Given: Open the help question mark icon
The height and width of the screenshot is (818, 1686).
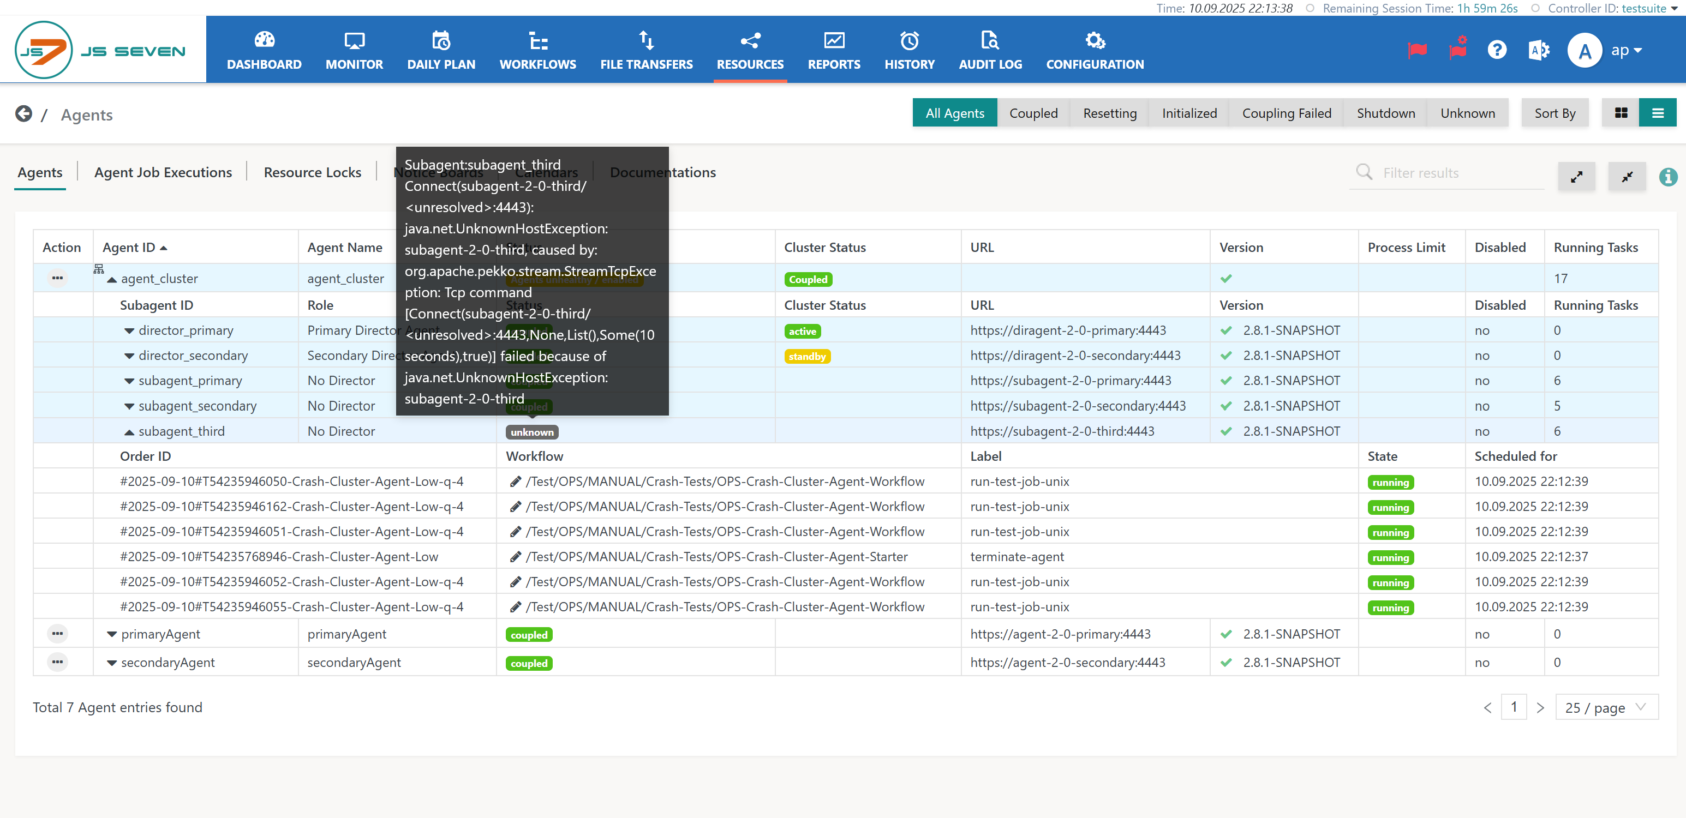Looking at the screenshot, I should pyautogui.click(x=1496, y=50).
